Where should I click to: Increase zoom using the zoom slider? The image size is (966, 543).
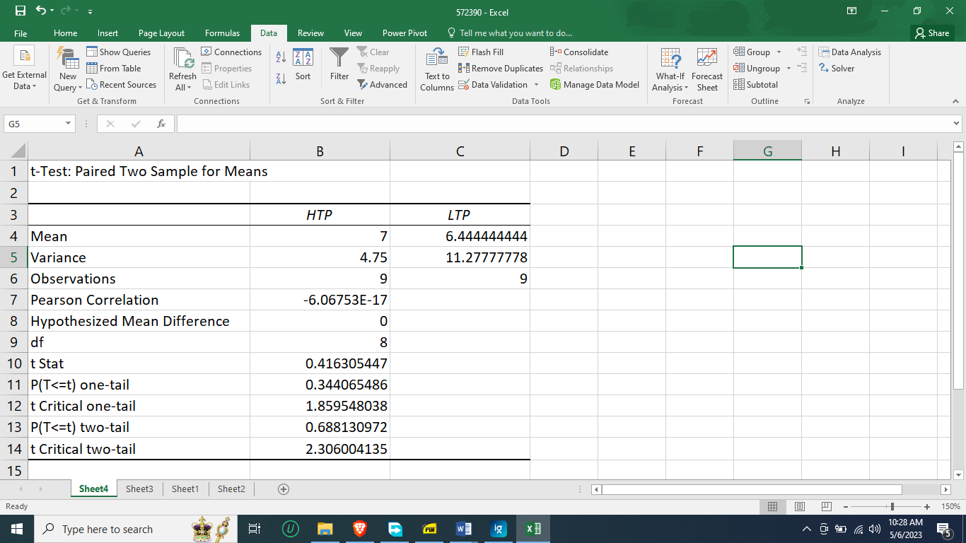click(x=928, y=507)
